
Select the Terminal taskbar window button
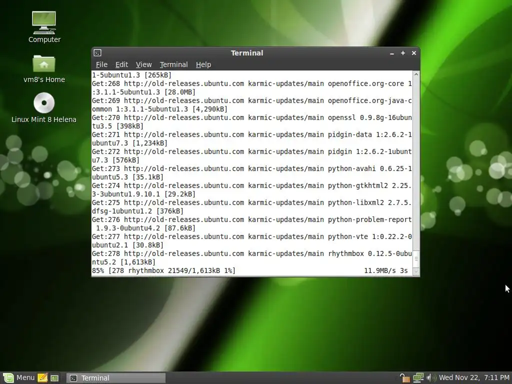coord(116,378)
